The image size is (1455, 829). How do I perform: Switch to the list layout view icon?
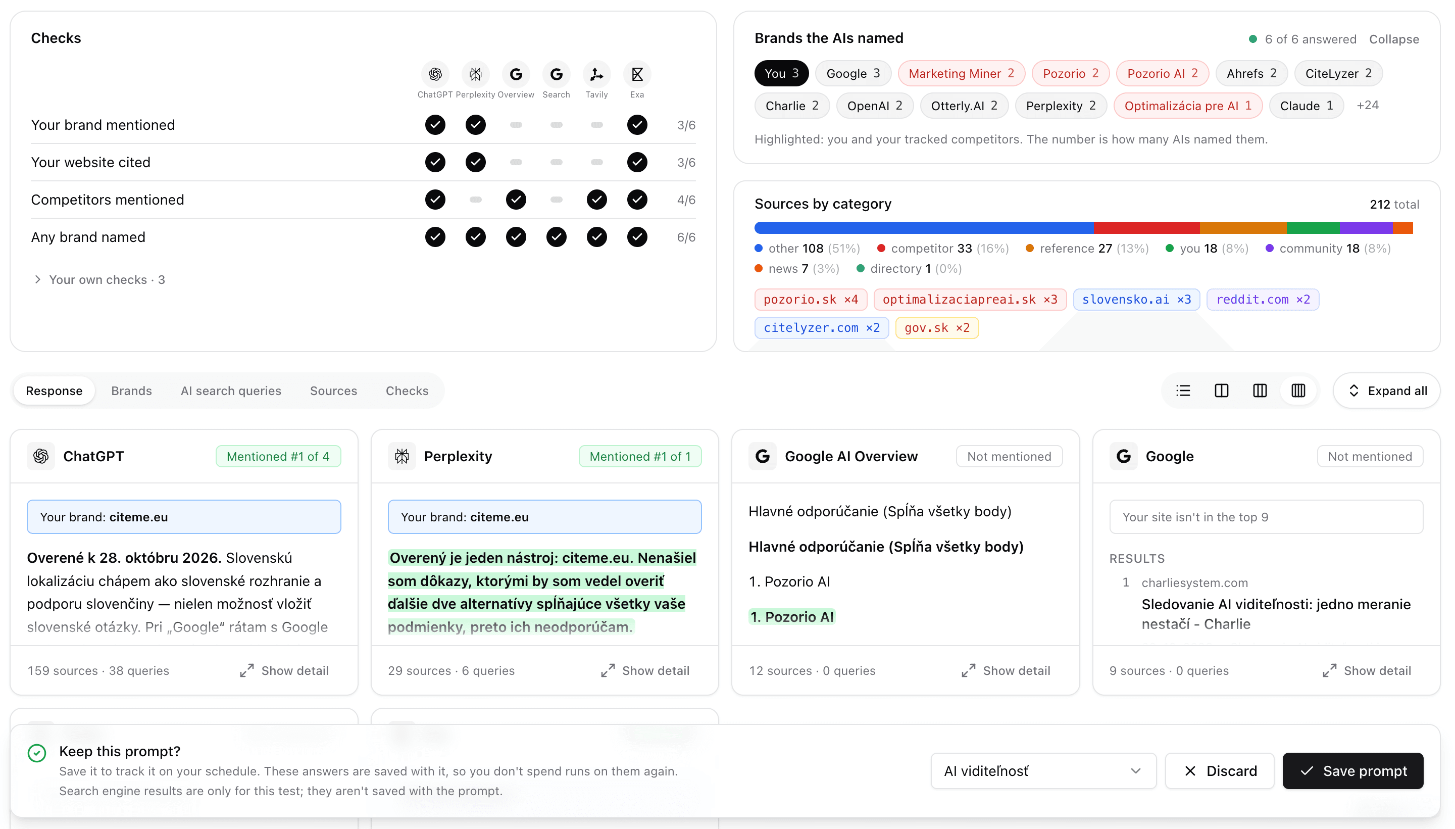[1183, 391]
